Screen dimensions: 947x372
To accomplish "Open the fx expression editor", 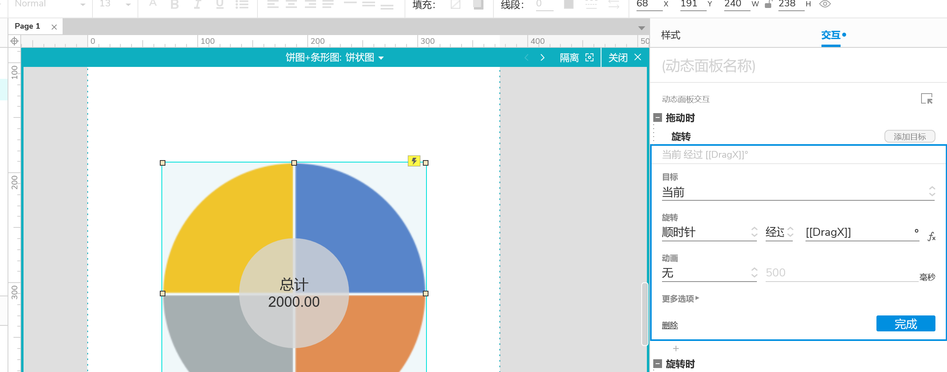I will click(931, 237).
